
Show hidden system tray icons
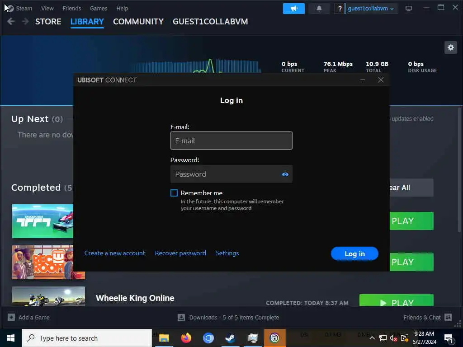[372, 338]
